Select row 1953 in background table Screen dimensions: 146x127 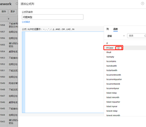pyautogui.click(x=9, y=58)
